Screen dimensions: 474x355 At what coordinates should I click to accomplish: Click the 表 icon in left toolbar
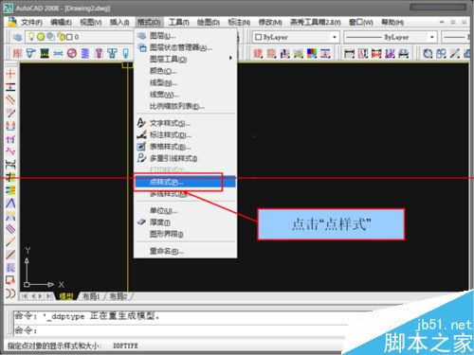click(10, 268)
